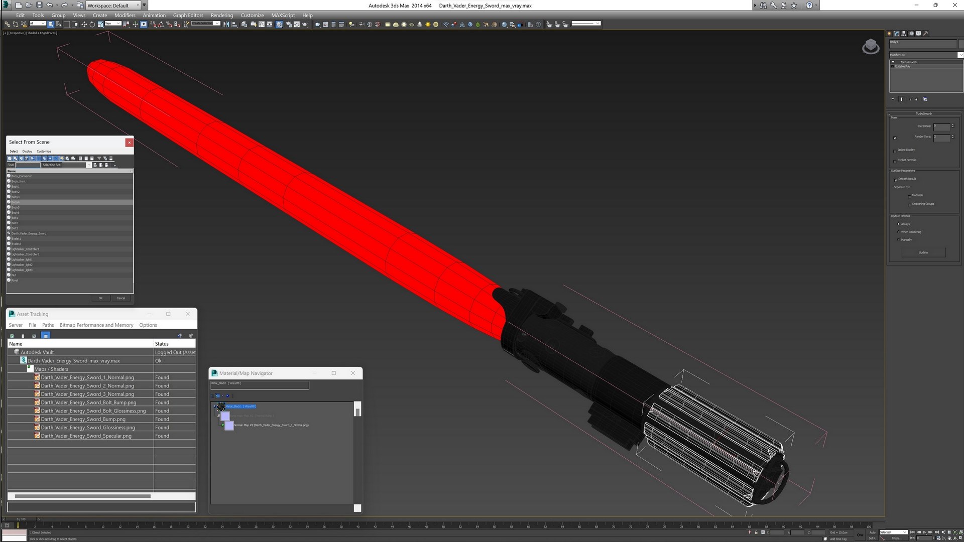Open Select by Name tool in main toolbar
This screenshot has height=542, width=964.
point(59,24)
